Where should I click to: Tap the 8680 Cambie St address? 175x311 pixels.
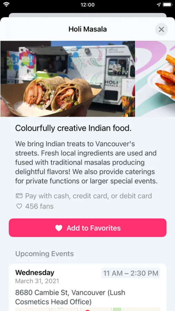pyautogui.click(x=70, y=297)
